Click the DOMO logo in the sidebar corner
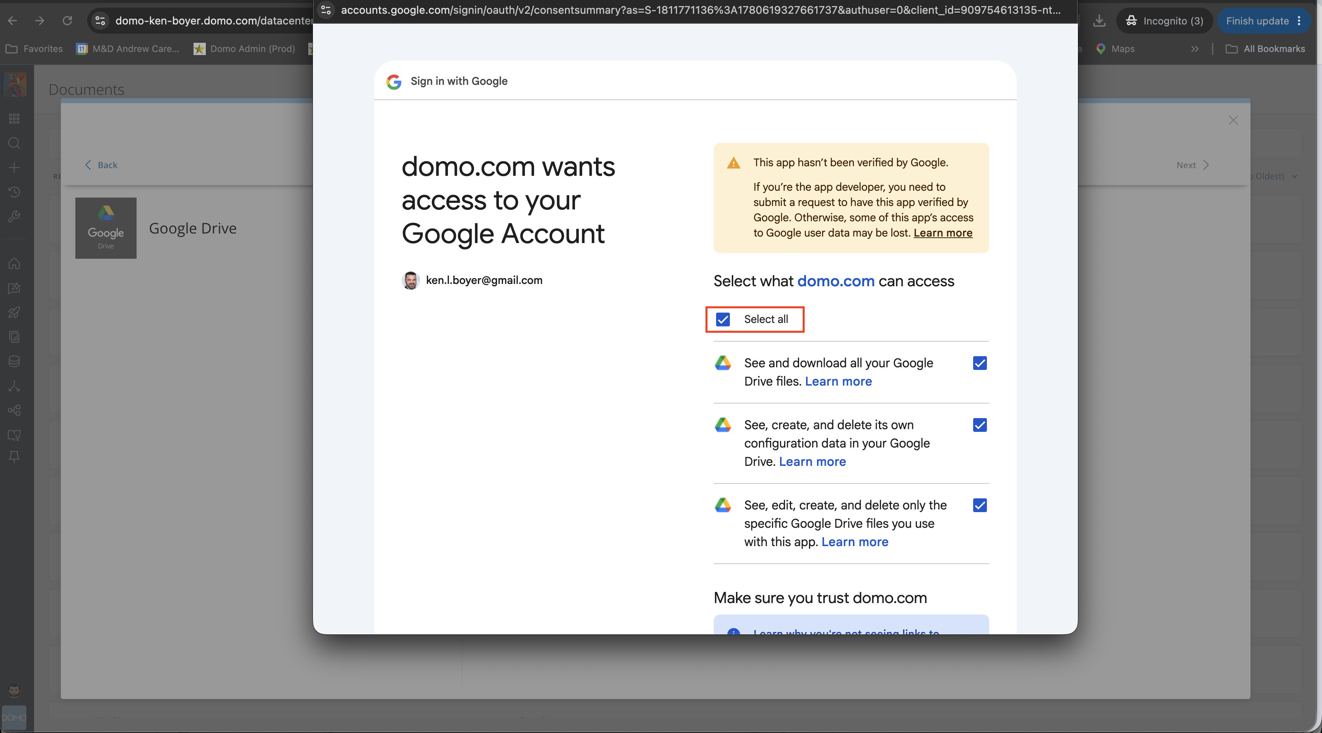The image size is (1322, 733). pos(15,718)
